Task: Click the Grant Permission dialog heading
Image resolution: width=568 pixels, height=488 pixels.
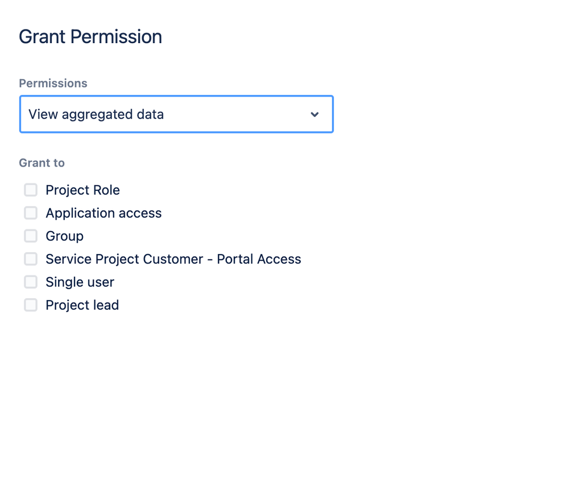Action: 90,37
